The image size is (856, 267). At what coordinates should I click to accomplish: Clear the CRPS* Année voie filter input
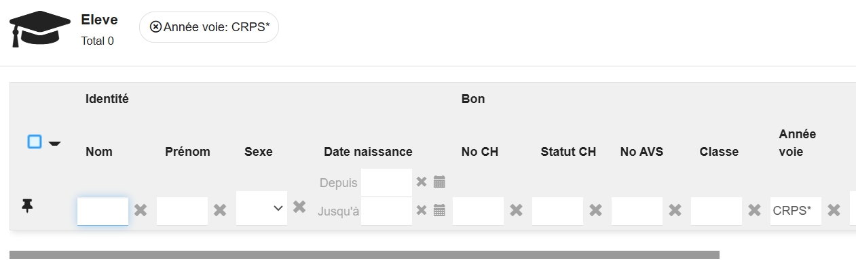click(x=834, y=210)
